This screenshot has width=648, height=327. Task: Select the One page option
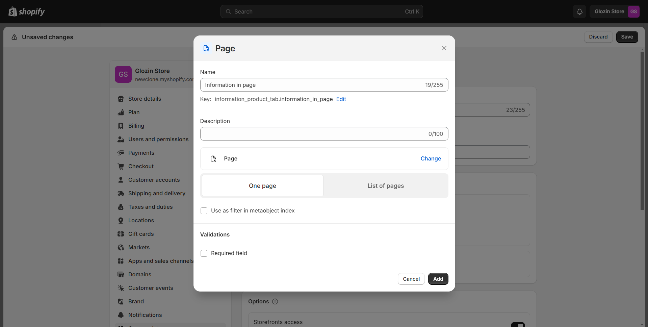tap(262, 186)
